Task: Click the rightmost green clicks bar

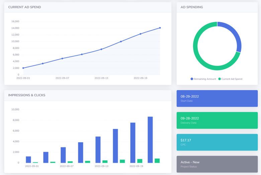Action: 157,161
